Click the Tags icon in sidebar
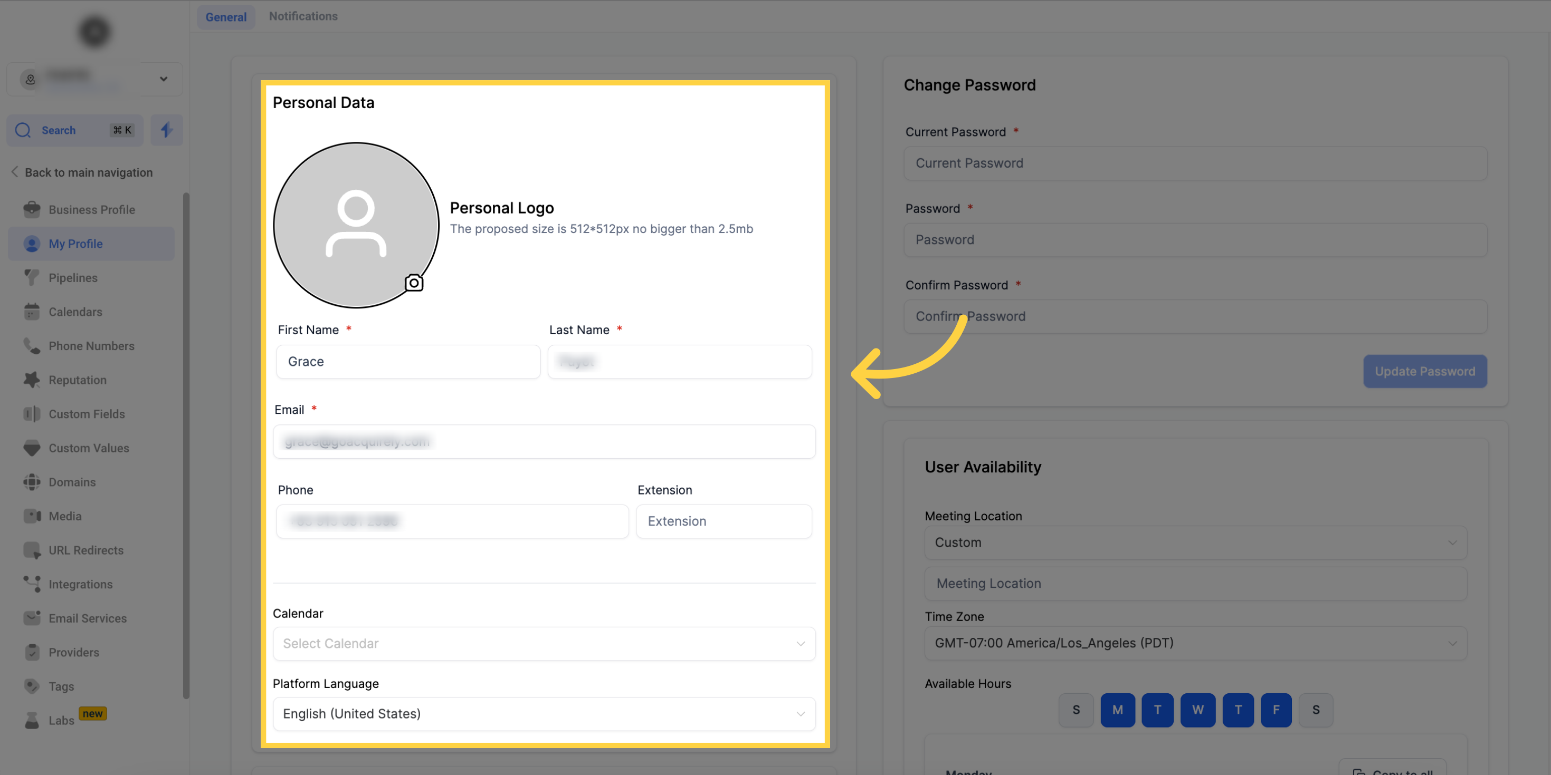Viewport: 1551px width, 775px height. (32, 686)
